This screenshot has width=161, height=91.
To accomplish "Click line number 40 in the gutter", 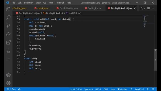I will click(x=18, y=36).
